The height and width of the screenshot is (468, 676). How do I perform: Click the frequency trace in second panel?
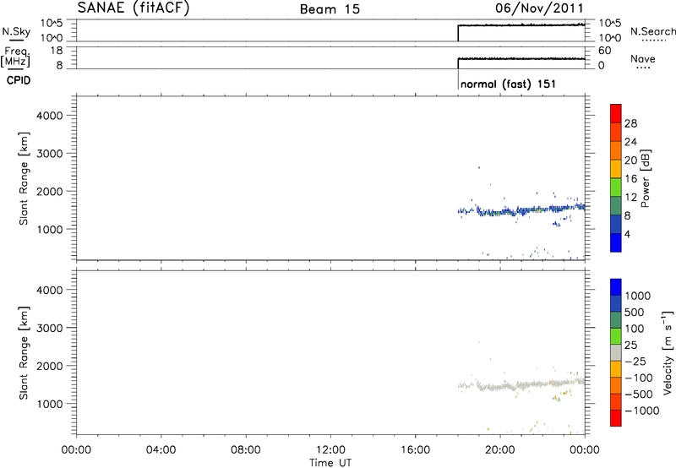tap(521, 58)
